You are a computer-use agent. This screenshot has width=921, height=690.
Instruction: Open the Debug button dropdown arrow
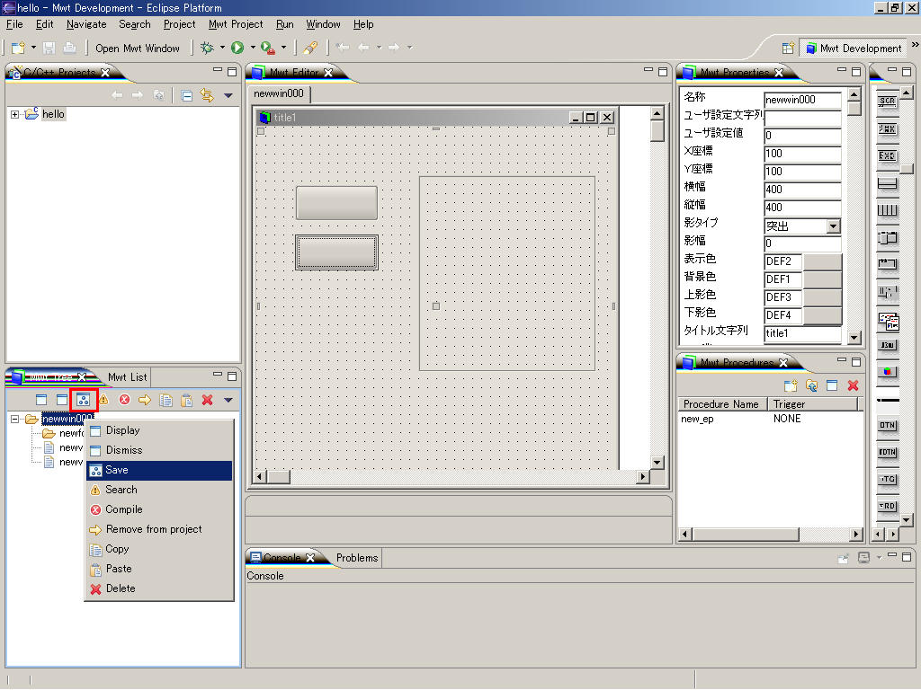coord(222,48)
